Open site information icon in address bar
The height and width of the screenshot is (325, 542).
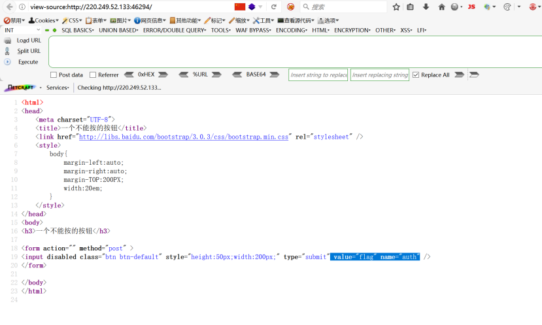click(x=22, y=7)
